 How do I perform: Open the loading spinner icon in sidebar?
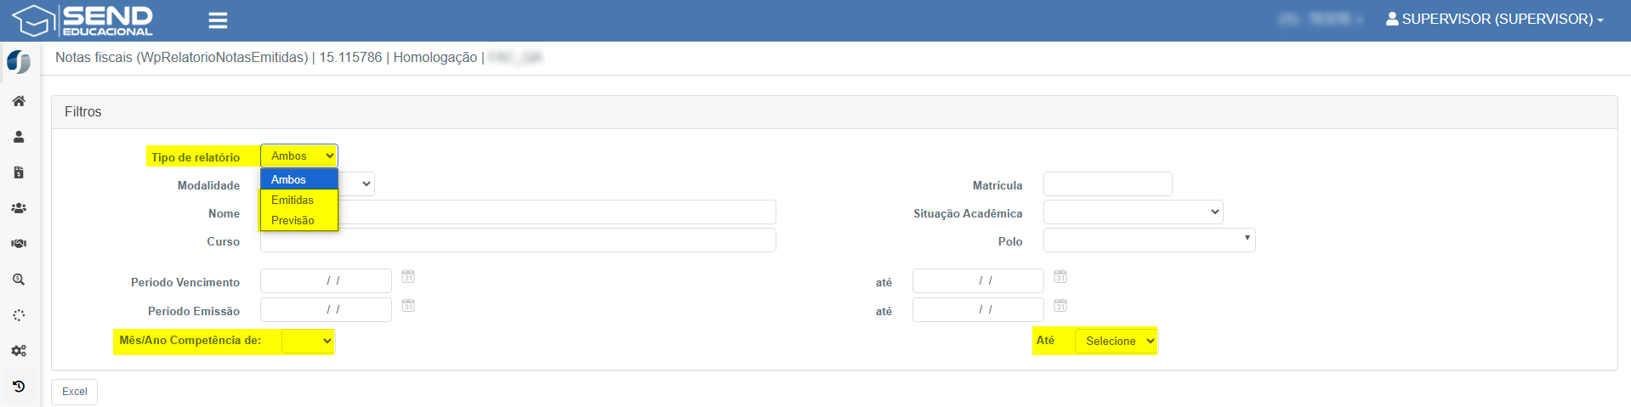(x=19, y=315)
